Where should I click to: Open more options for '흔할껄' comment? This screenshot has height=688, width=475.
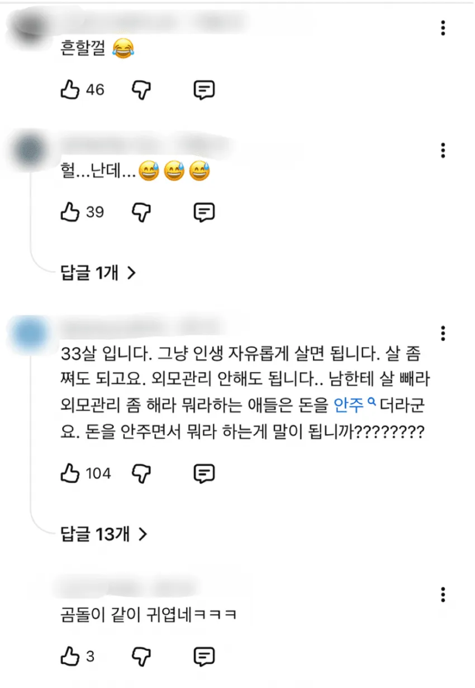(x=443, y=27)
